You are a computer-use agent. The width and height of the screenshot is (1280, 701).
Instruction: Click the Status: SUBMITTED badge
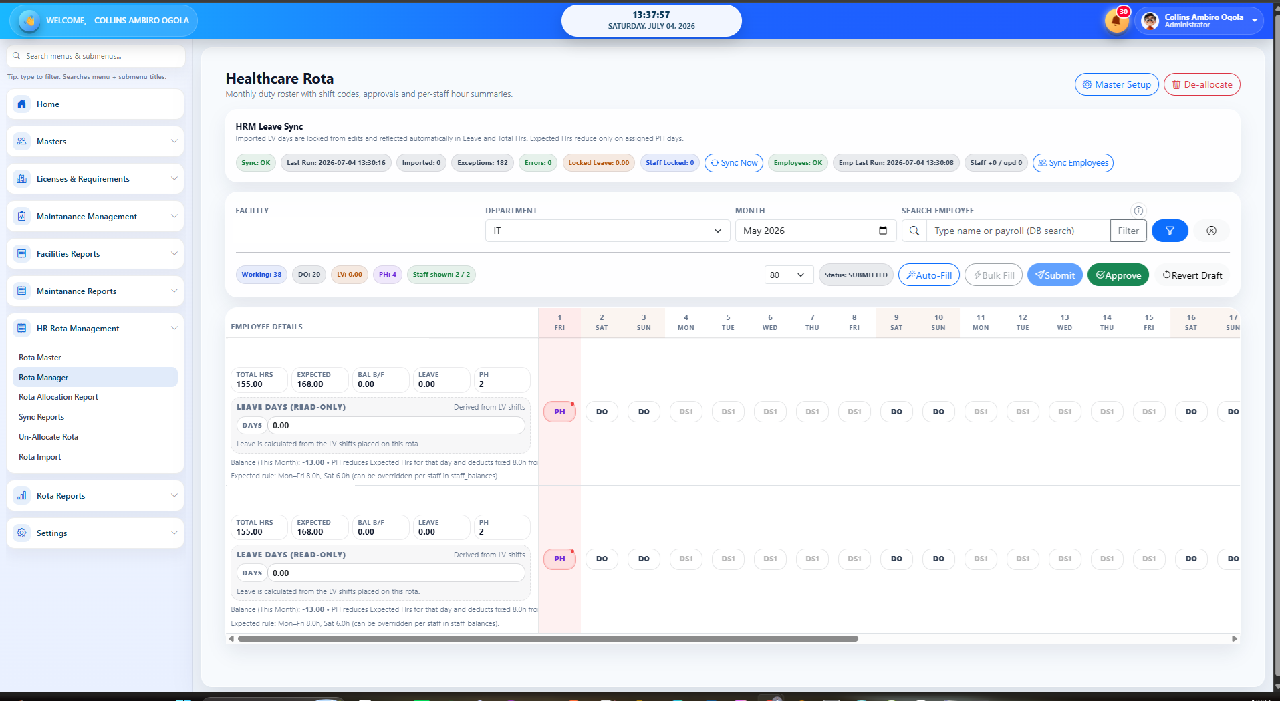point(856,275)
